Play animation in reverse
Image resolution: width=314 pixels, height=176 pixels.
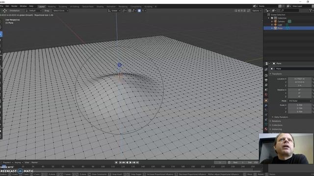127,162
